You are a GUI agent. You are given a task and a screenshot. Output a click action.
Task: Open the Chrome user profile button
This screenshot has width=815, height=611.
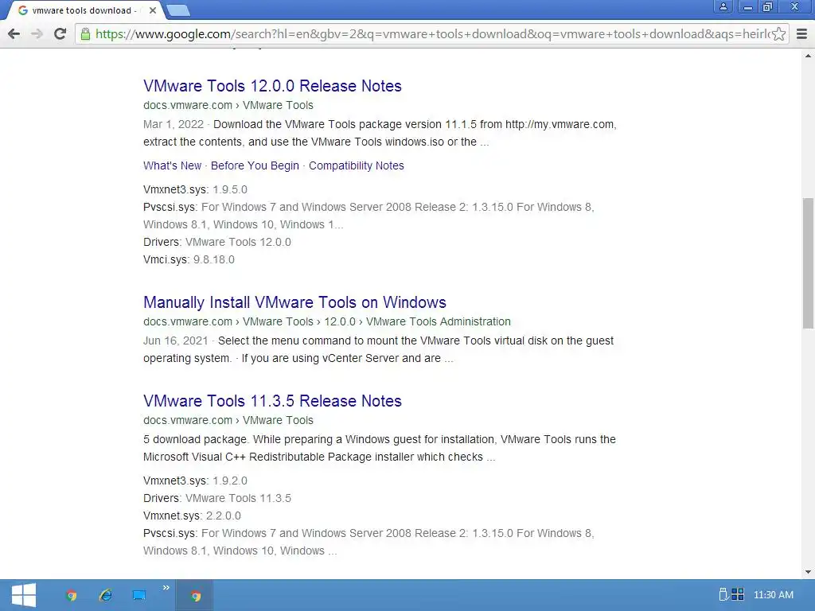click(x=723, y=6)
